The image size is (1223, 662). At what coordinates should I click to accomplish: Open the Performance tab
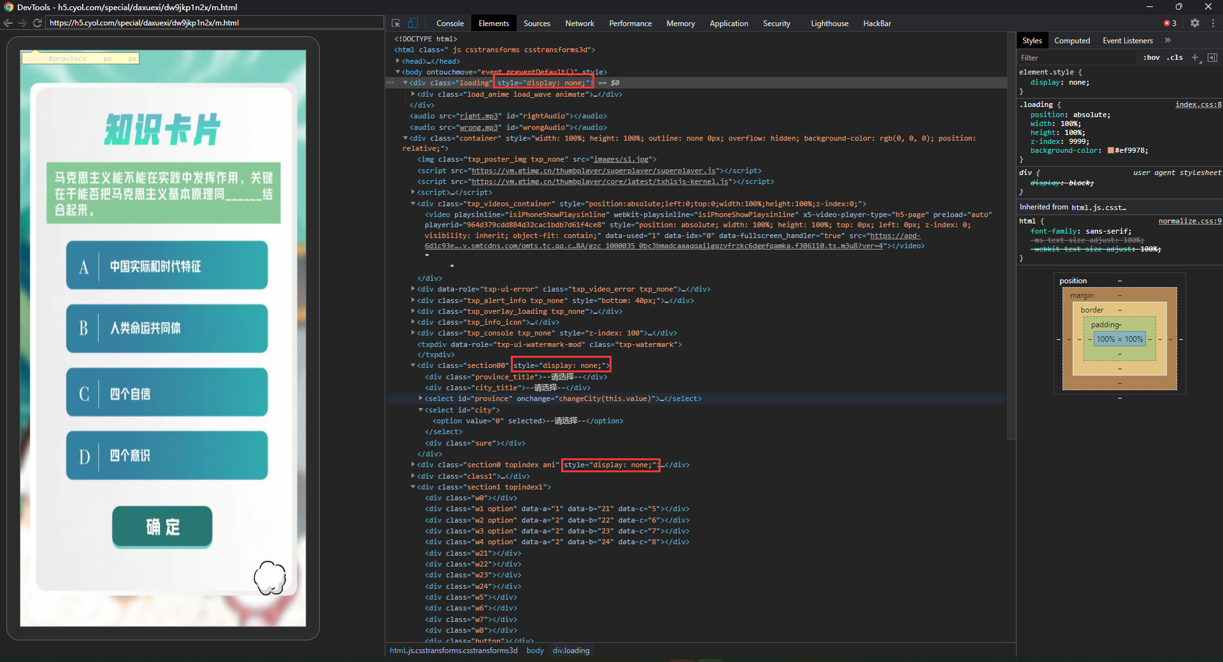[x=630, y=23]
